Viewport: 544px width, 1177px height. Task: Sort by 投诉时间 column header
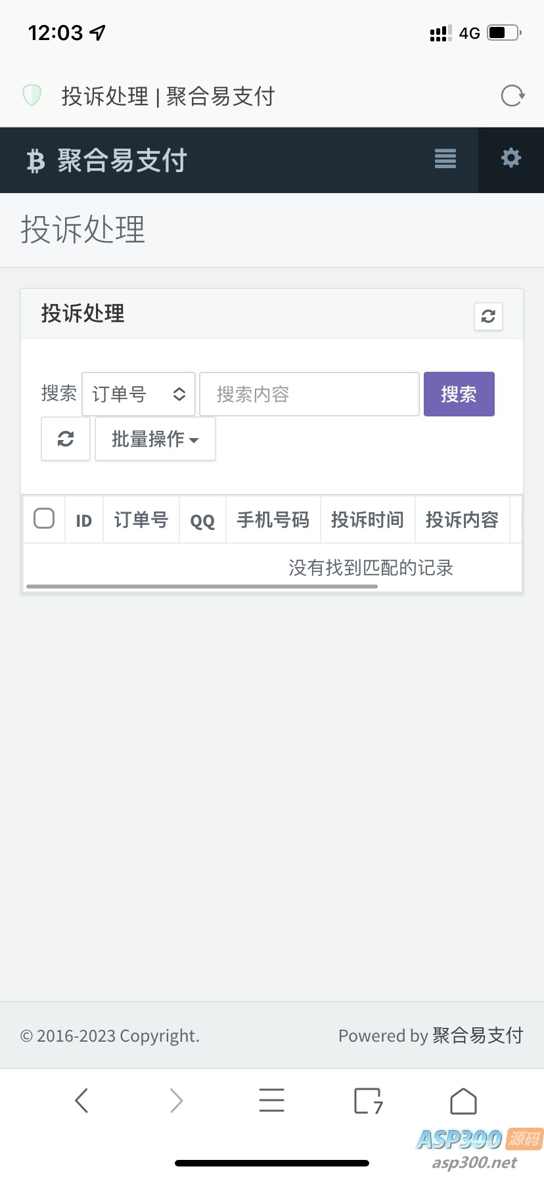367,520
